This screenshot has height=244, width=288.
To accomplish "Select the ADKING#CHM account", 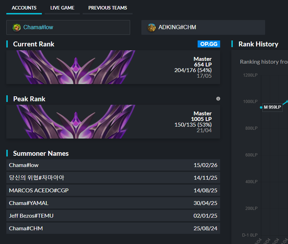I will (203, 27).
